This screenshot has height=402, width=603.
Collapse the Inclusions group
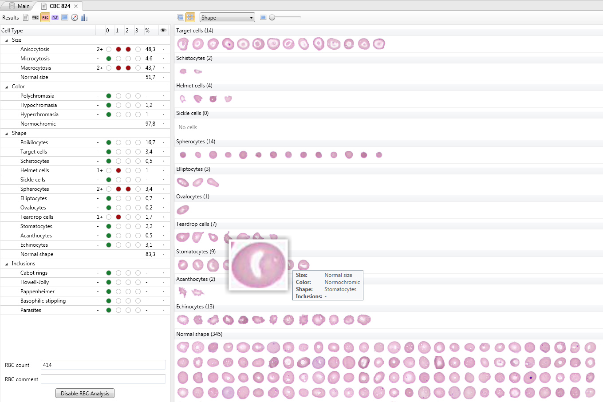7,264
